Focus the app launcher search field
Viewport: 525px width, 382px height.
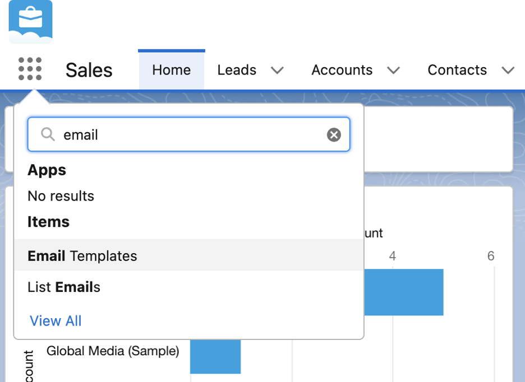pyautogui.click(x=189, y=134)
